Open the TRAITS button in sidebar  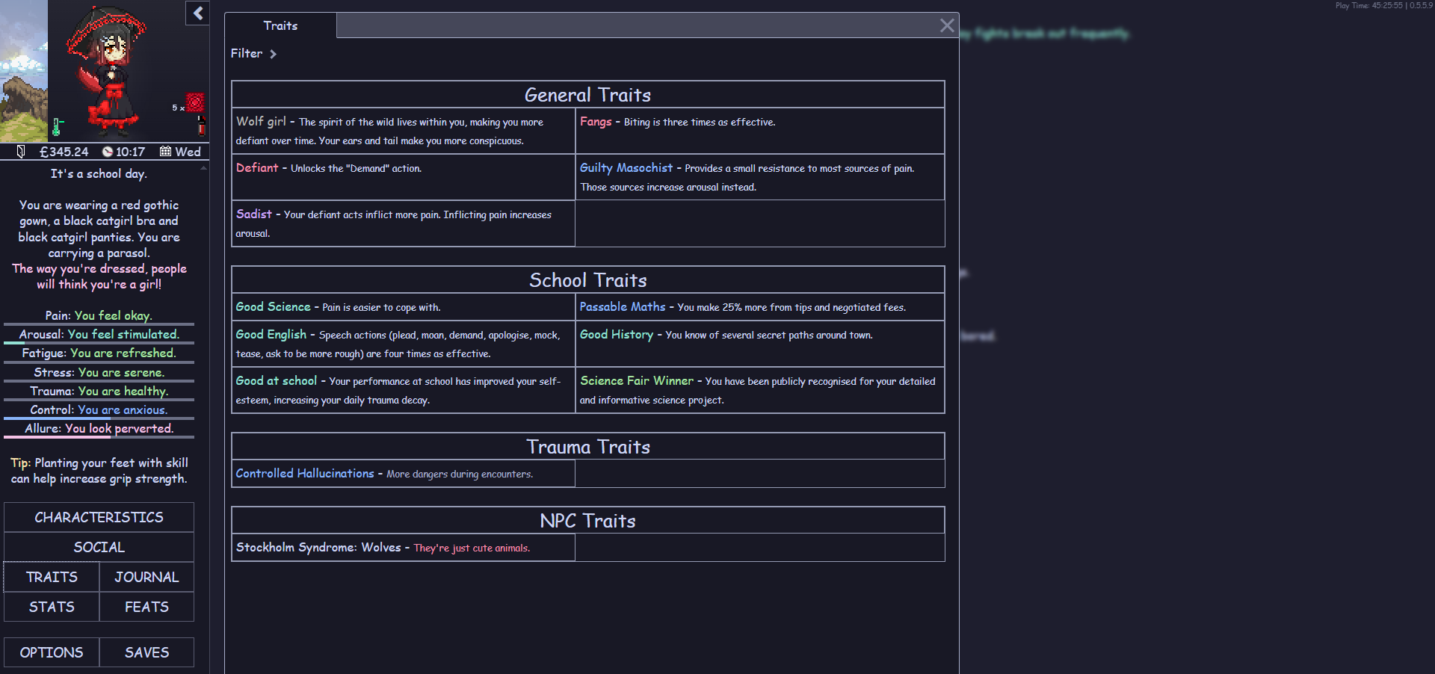pyautogui.click(x=52, y=577)
